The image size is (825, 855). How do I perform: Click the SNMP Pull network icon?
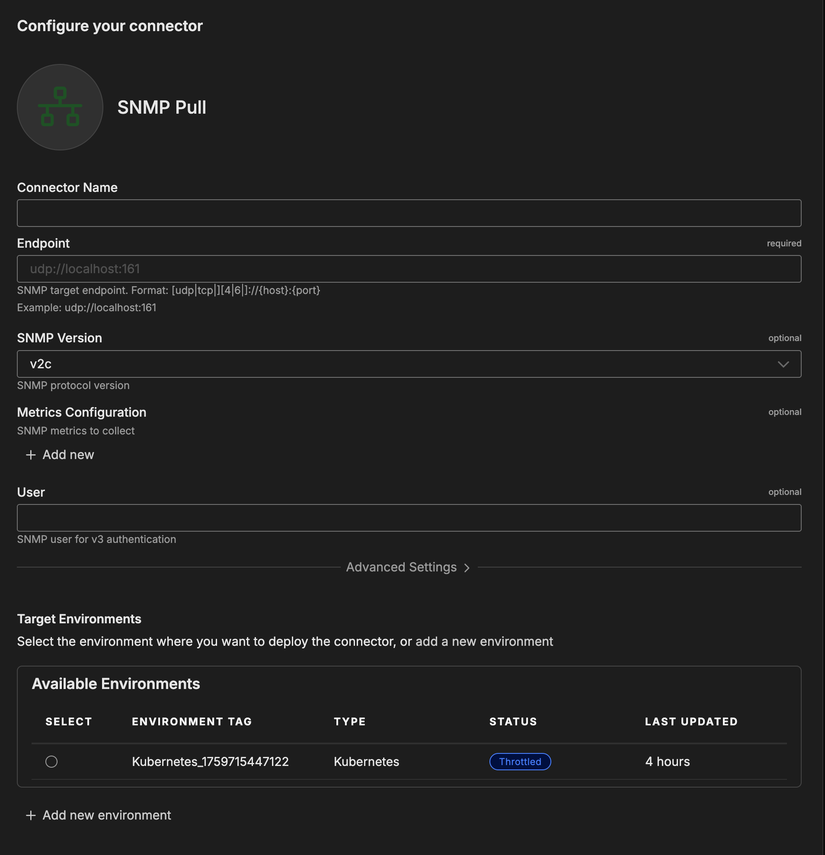tap(60, 107)
